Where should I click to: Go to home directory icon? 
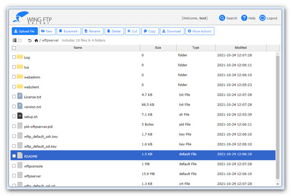click(x=36, y=40)
